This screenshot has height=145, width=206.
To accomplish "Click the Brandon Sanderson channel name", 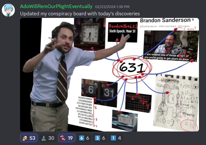I will click(165, 20).
